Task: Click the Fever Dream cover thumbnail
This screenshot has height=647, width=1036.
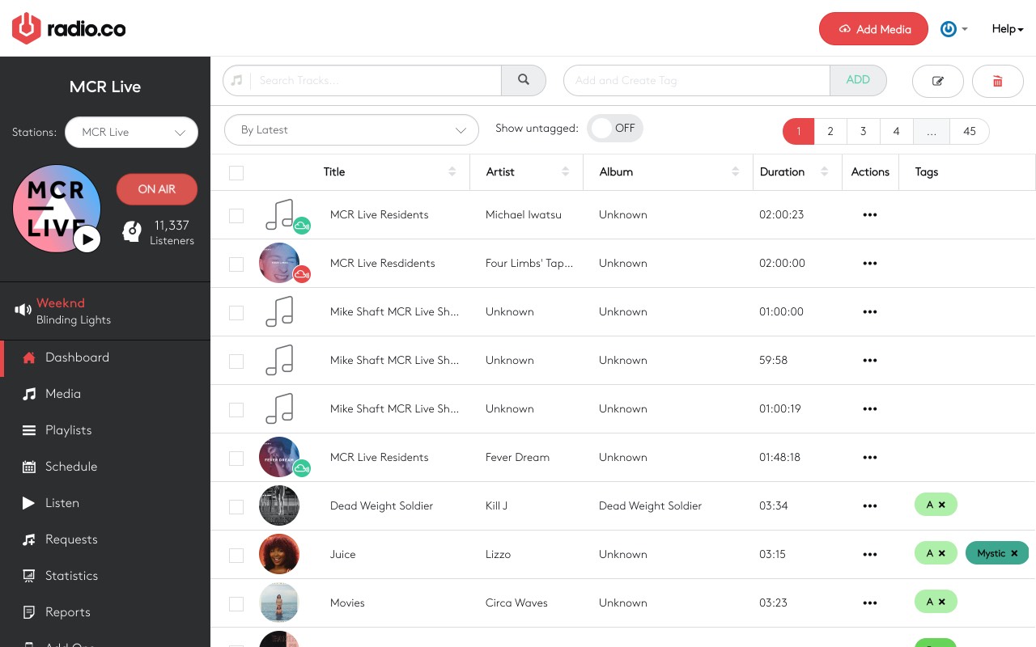Action: coord(279,457)
